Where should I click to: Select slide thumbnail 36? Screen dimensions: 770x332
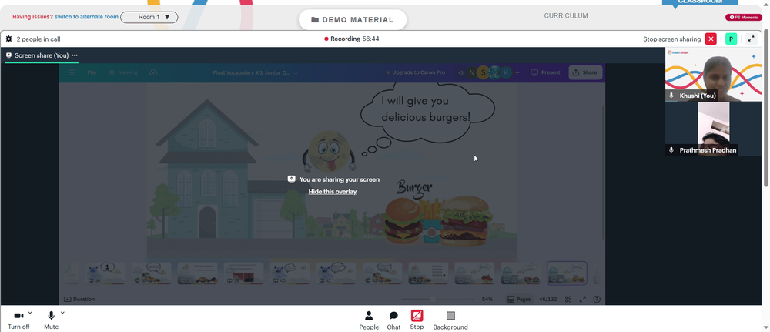(105, 273)
